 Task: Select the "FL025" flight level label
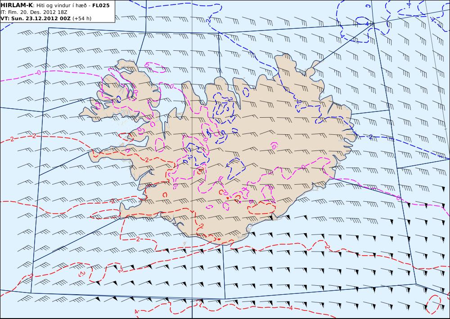tap(101, 5)
